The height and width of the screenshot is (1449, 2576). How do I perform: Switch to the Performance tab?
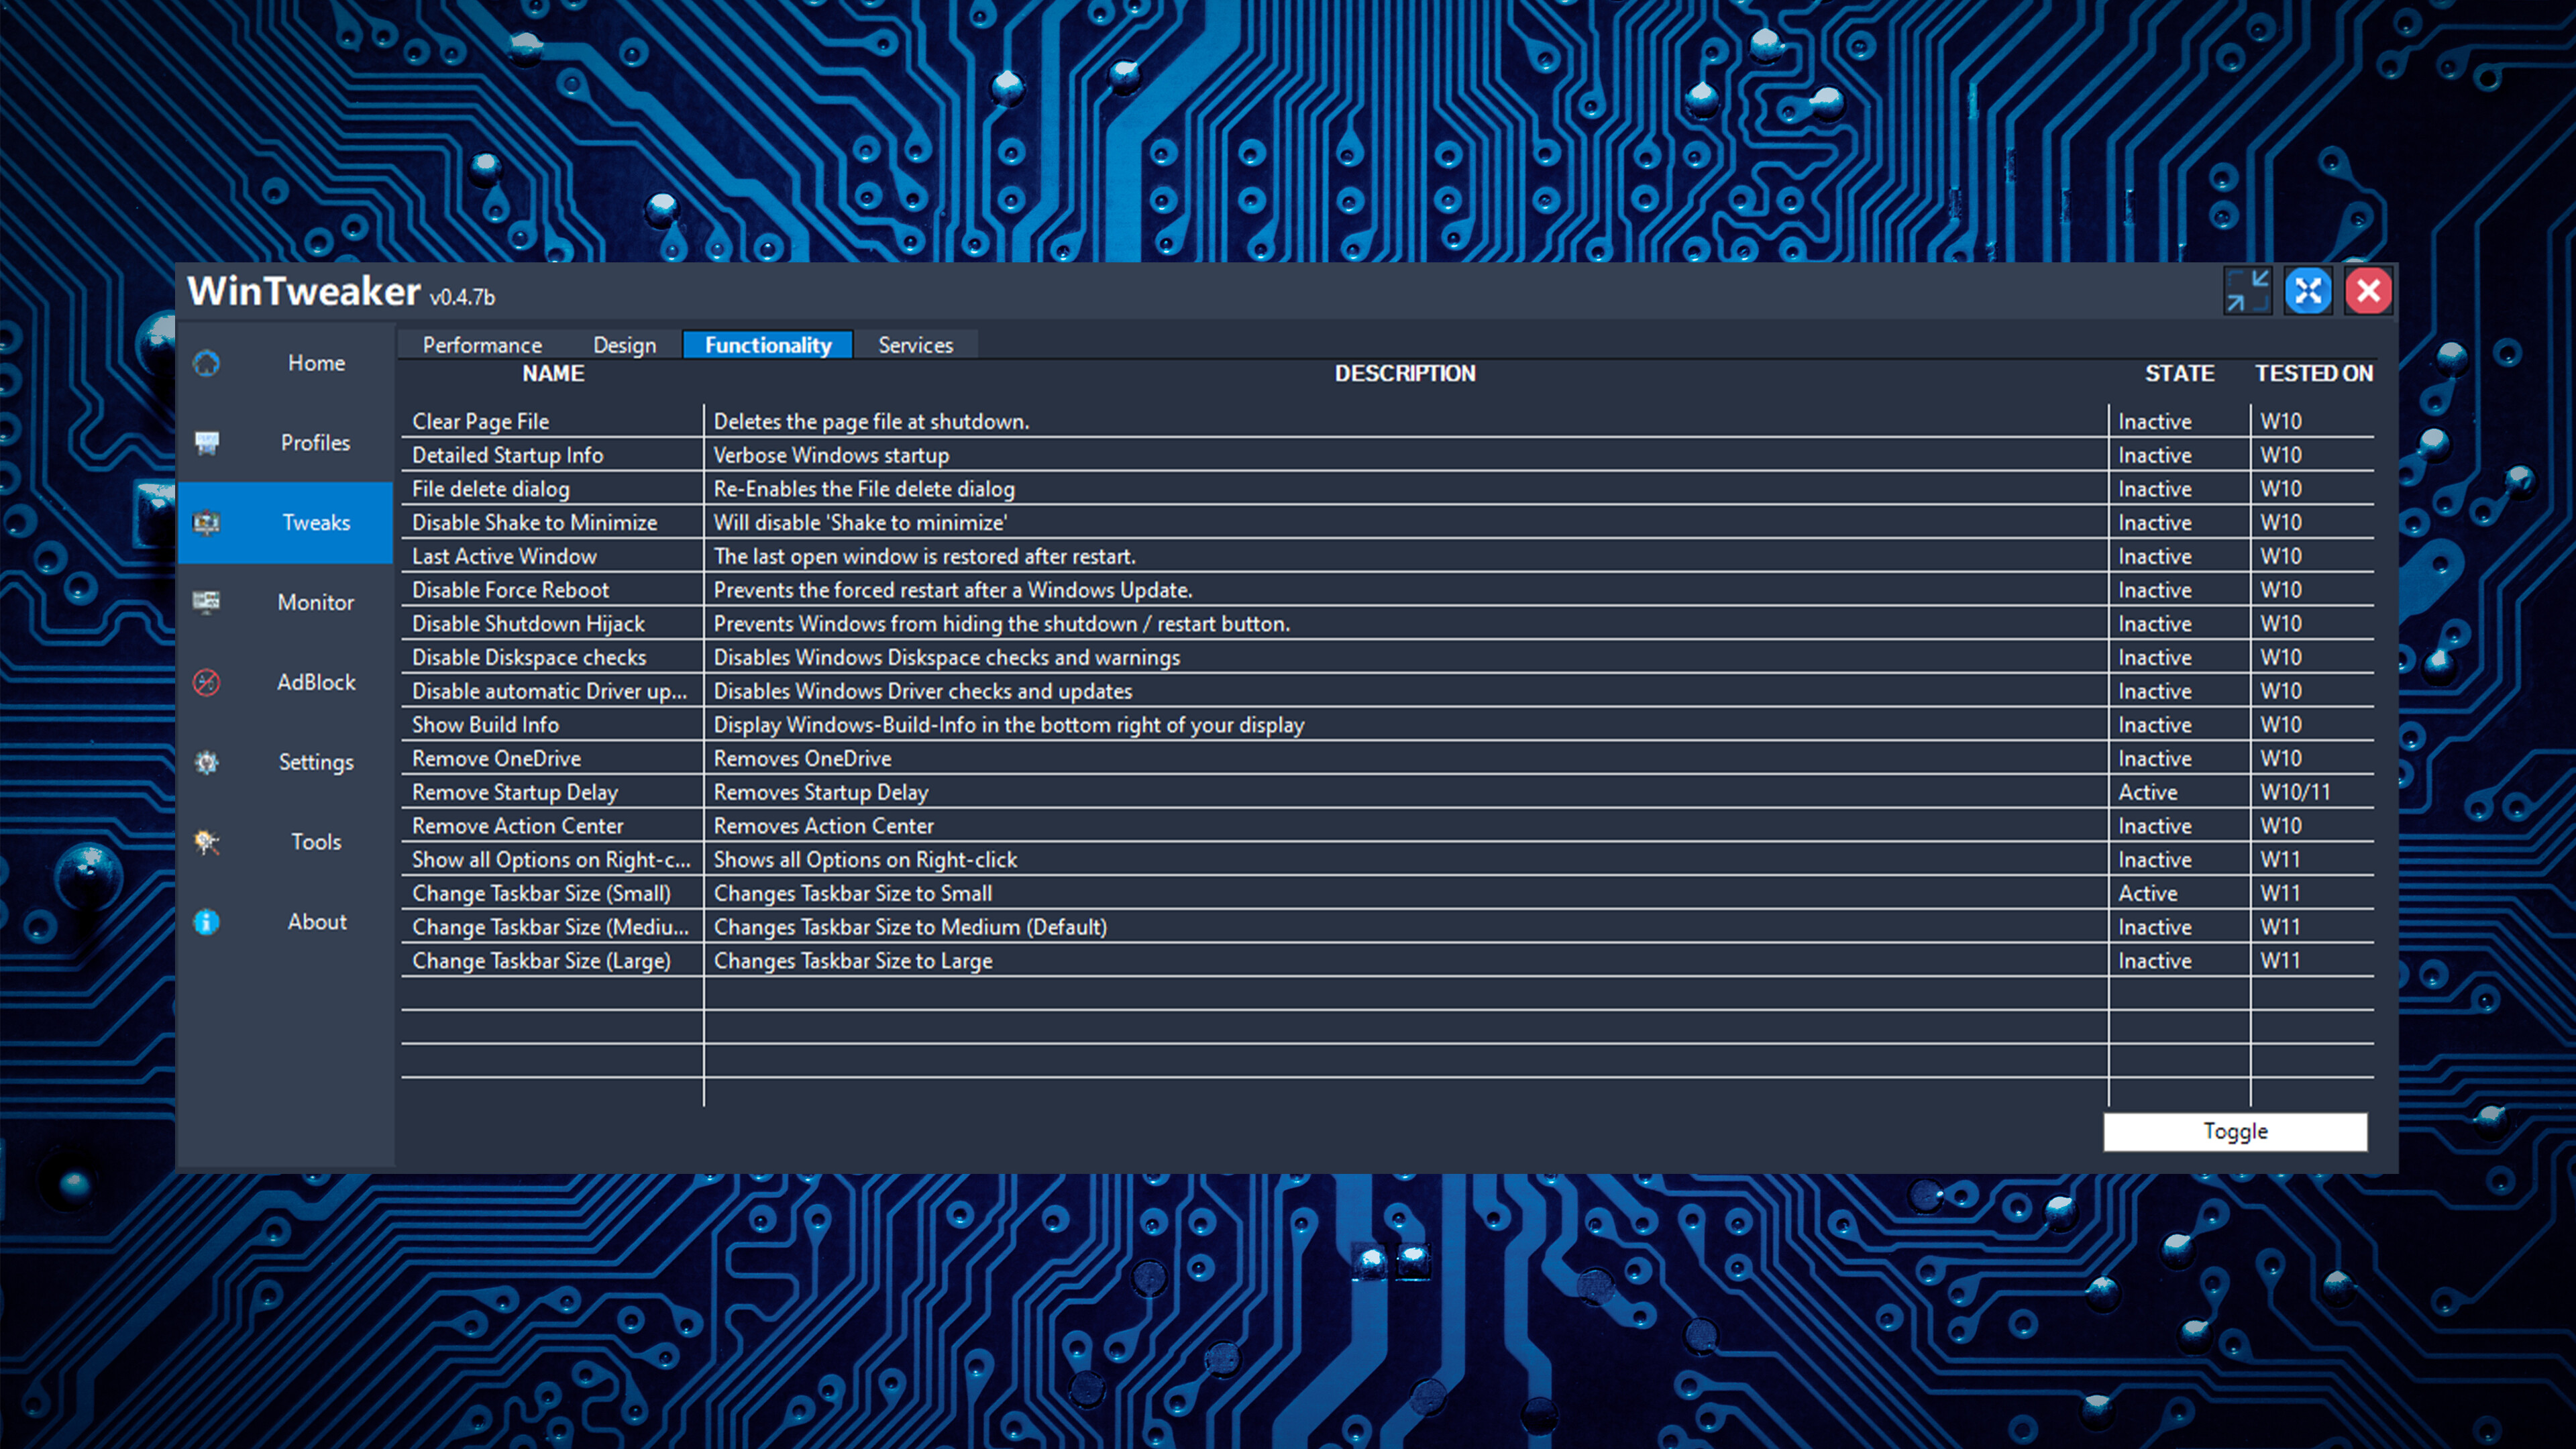[x=482, y=344]
